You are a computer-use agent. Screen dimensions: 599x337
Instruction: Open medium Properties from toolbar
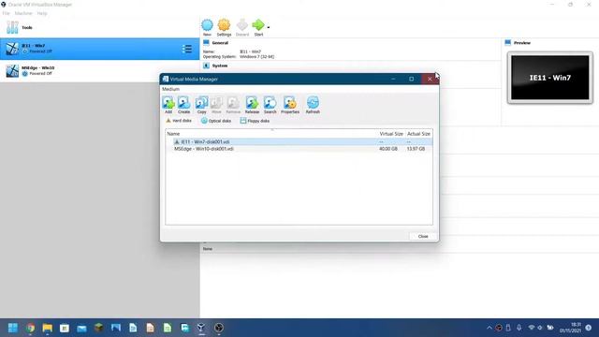290,105
